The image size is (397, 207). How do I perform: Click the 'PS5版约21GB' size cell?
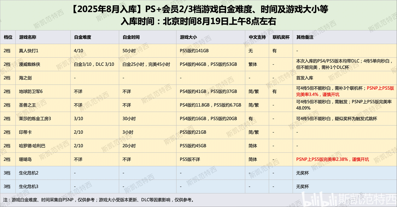pyautogui.click(x=193, y=132)
